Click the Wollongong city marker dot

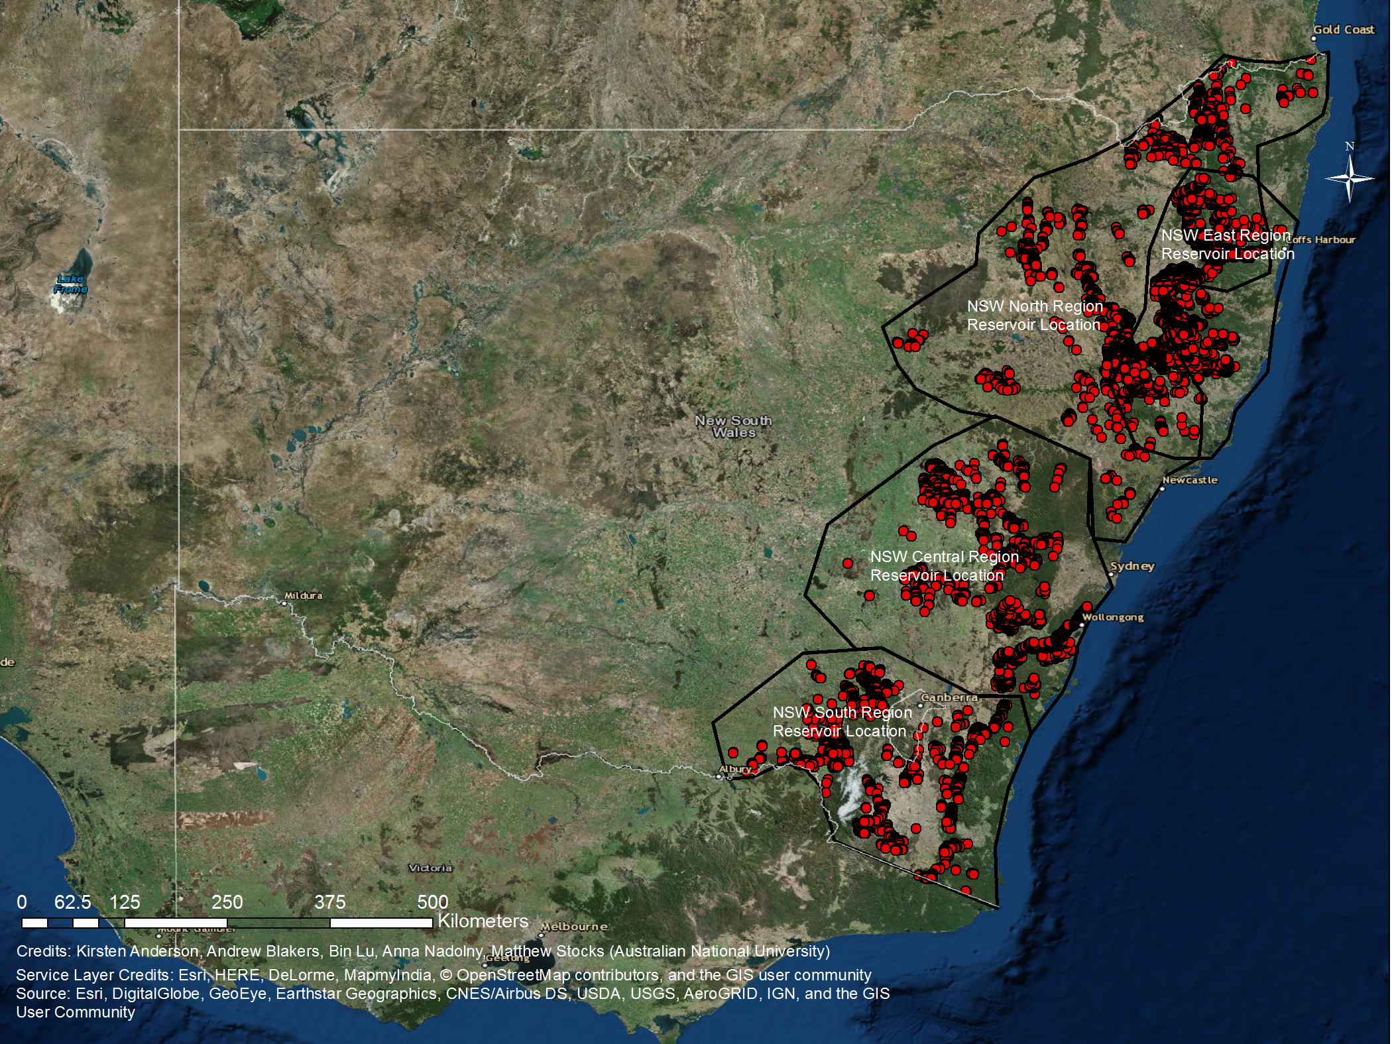(1082, 625)
